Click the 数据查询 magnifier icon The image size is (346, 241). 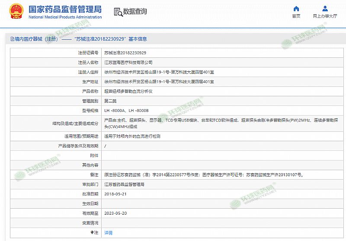[118, 12]
